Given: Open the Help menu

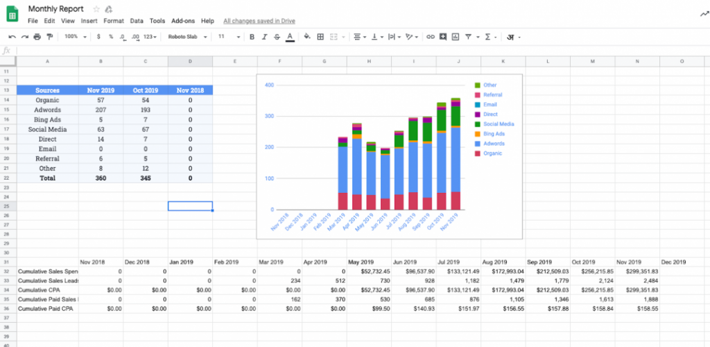Looking at the screenshot, I should point(207,21).
